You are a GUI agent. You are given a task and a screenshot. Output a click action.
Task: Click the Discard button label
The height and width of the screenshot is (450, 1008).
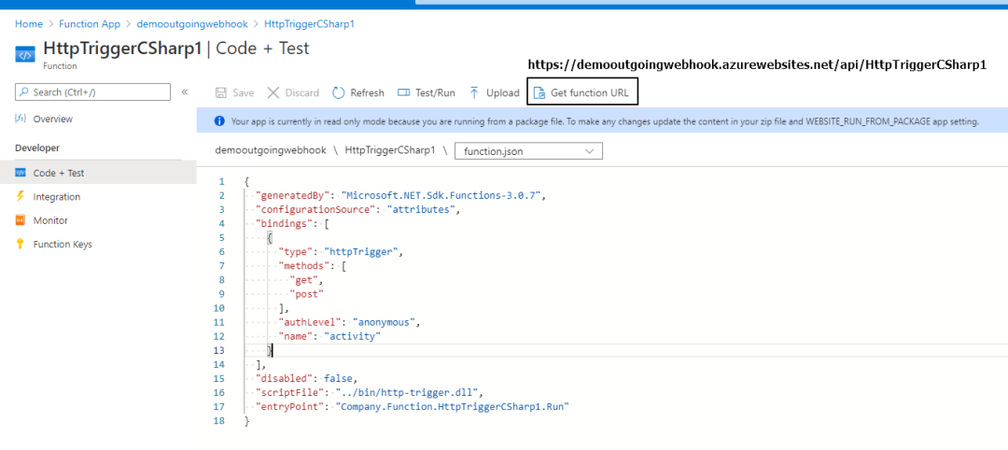(301, 93)
